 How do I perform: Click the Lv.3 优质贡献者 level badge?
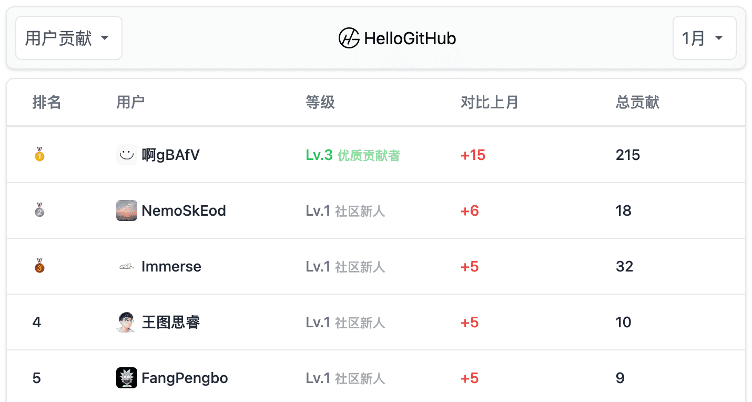(353, 155)
